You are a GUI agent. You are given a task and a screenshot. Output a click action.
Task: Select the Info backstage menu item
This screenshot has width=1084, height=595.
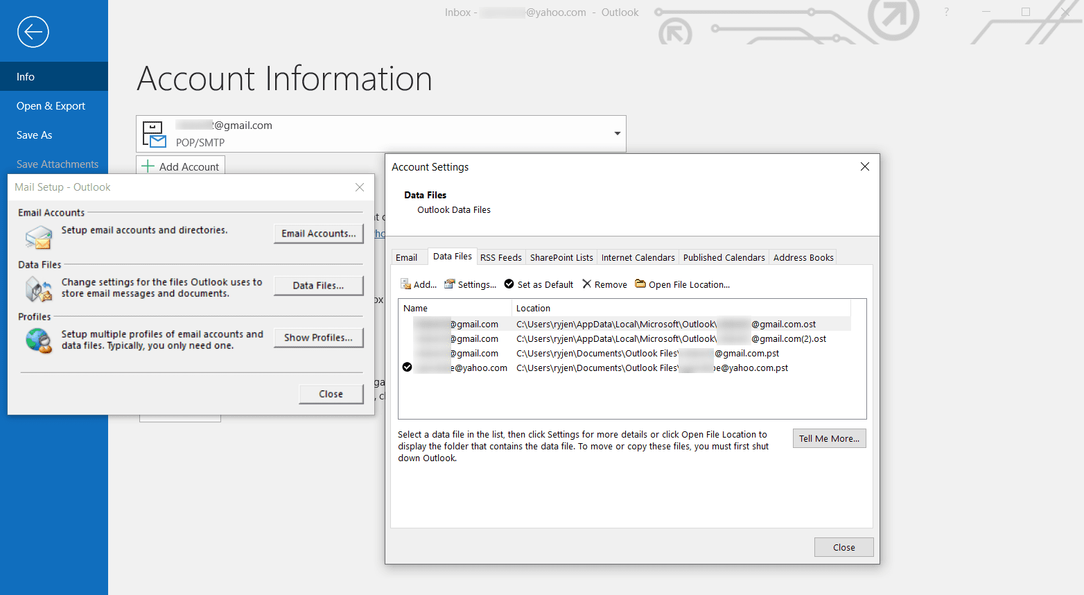[x=54, y=76]
